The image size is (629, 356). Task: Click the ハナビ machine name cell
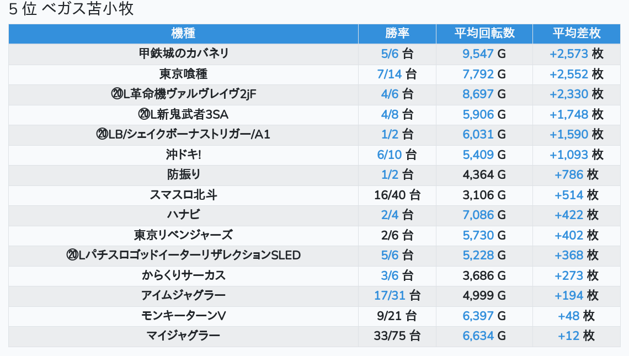(183, 215)
